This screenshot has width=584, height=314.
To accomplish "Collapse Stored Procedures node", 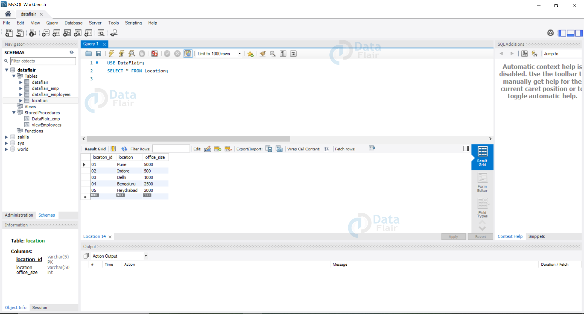I will tap(14, 113).
